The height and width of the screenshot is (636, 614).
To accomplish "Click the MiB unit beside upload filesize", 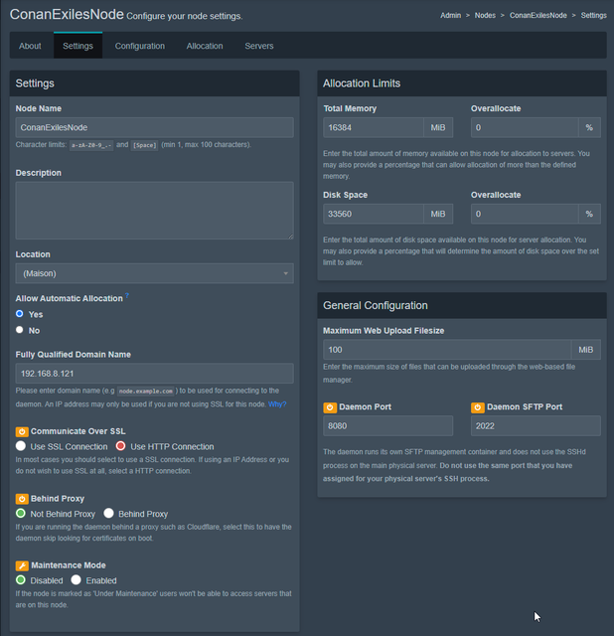I will (x=586, y=350).
